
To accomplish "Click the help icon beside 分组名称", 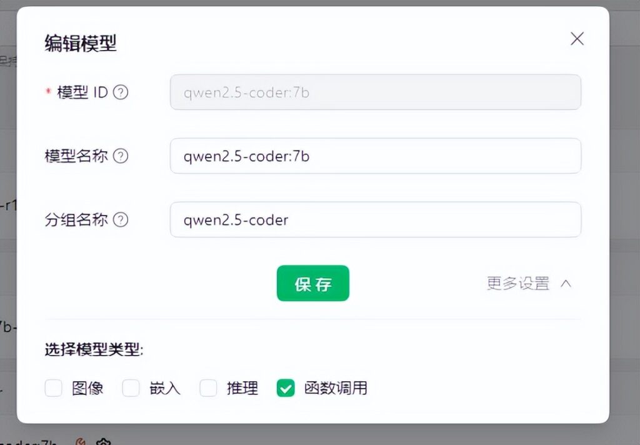I will click(121, 220).
